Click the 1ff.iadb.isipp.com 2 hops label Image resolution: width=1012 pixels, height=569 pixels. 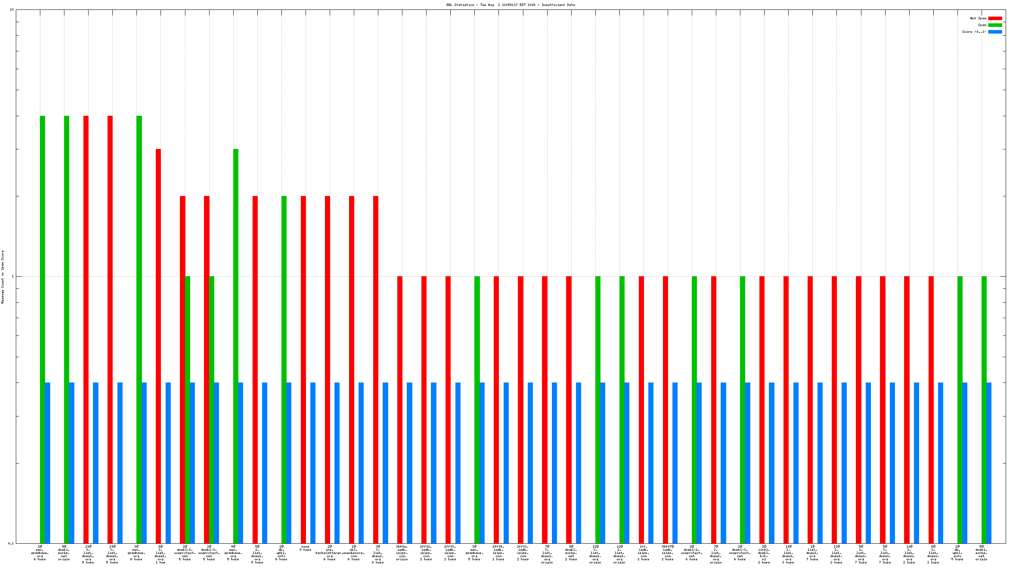643,553
